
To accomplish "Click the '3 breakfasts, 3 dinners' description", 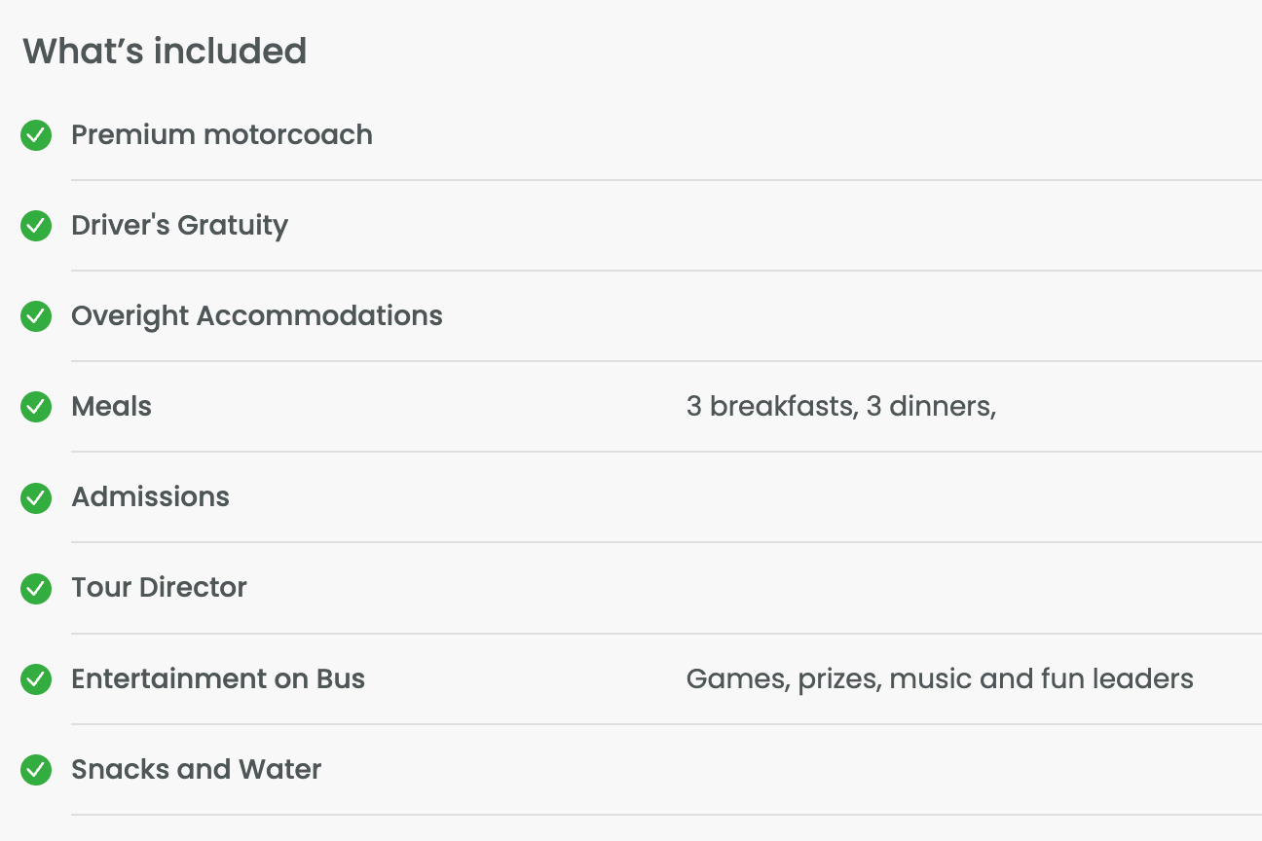I will [840, 406].
